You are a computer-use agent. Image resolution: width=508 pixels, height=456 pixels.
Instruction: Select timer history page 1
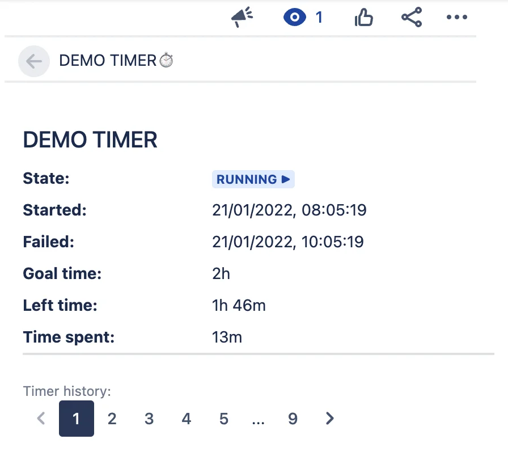coord(77,419)
